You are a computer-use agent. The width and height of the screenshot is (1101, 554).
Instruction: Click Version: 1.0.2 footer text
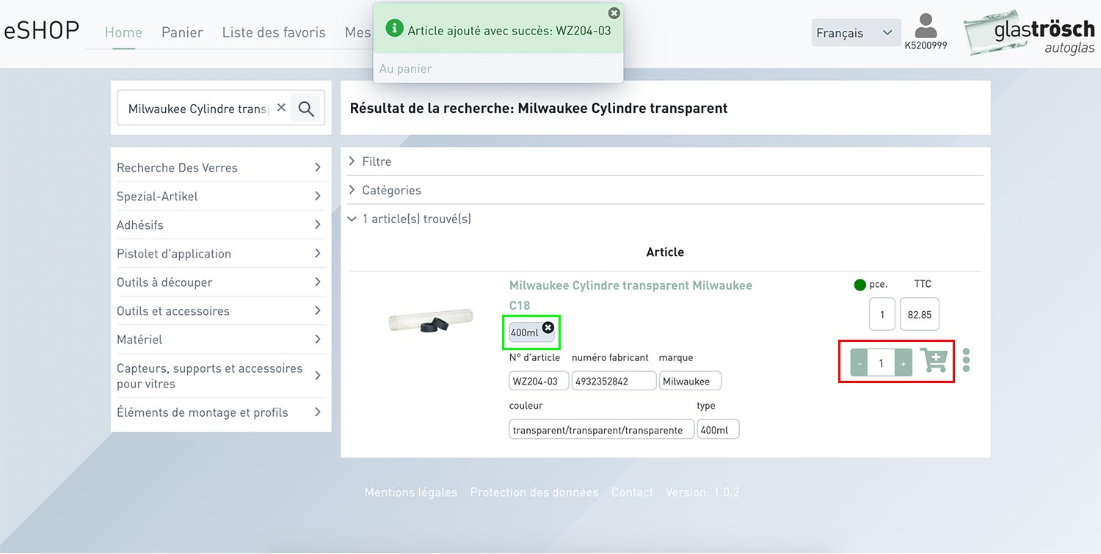coord(702,492)
